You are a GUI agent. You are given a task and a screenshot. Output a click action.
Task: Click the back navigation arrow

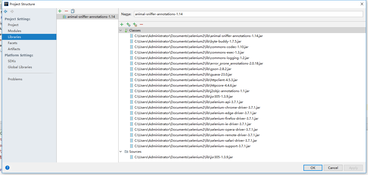coord(6,12)
